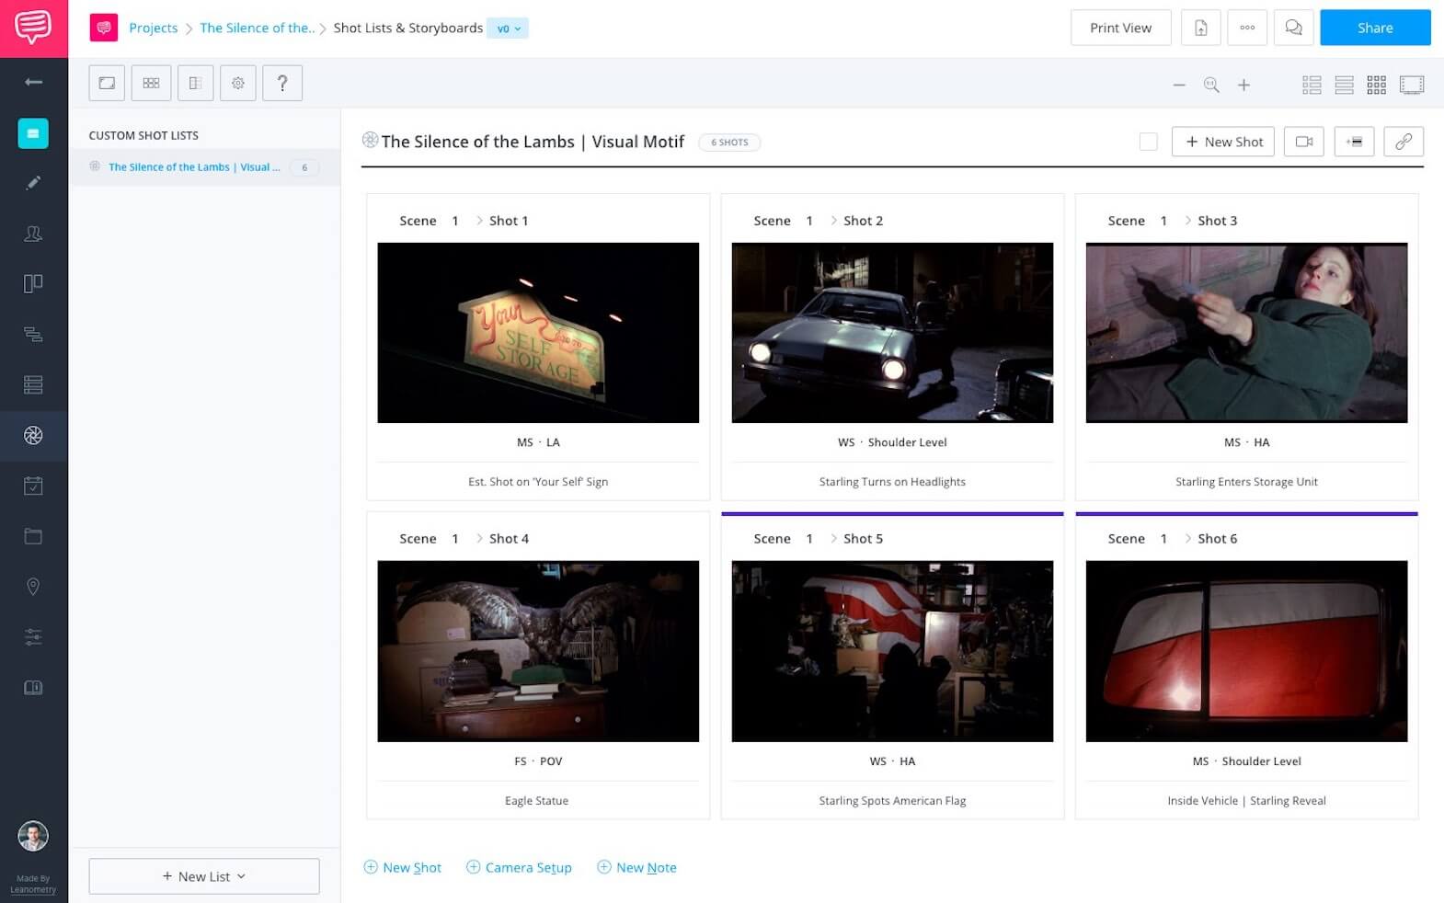Open the help question mark icon
Screen dimensions: 1444x903
282,83
